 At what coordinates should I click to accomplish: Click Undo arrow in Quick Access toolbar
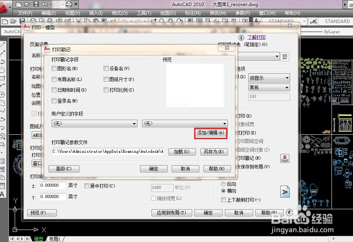coord(44,4)
